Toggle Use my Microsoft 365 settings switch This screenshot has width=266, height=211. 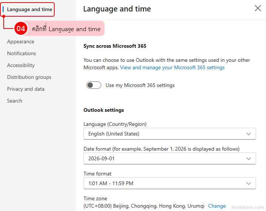pos(93,85)
